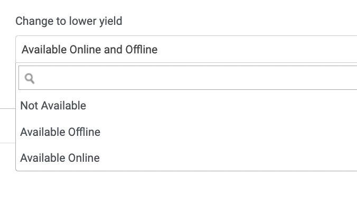Select the last entry, Available Online

[x=186, y=158]
